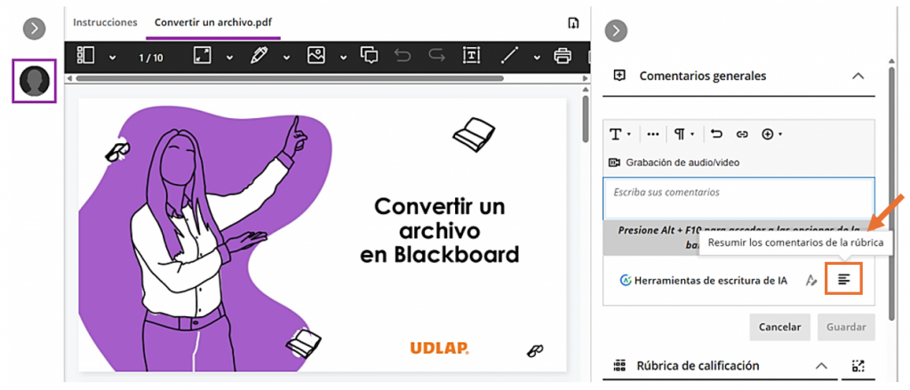This screenshot has height=390, width=910.
Task: Collapse the right feedback panel arrow
Action: (x=617, y=31)
